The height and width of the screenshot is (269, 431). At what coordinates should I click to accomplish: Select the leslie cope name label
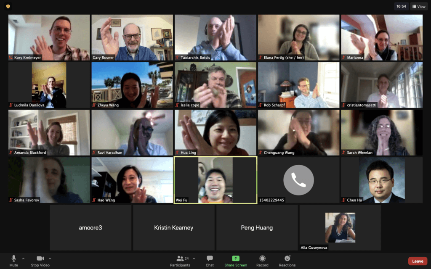pyautogui.click(x=190, y=105)
